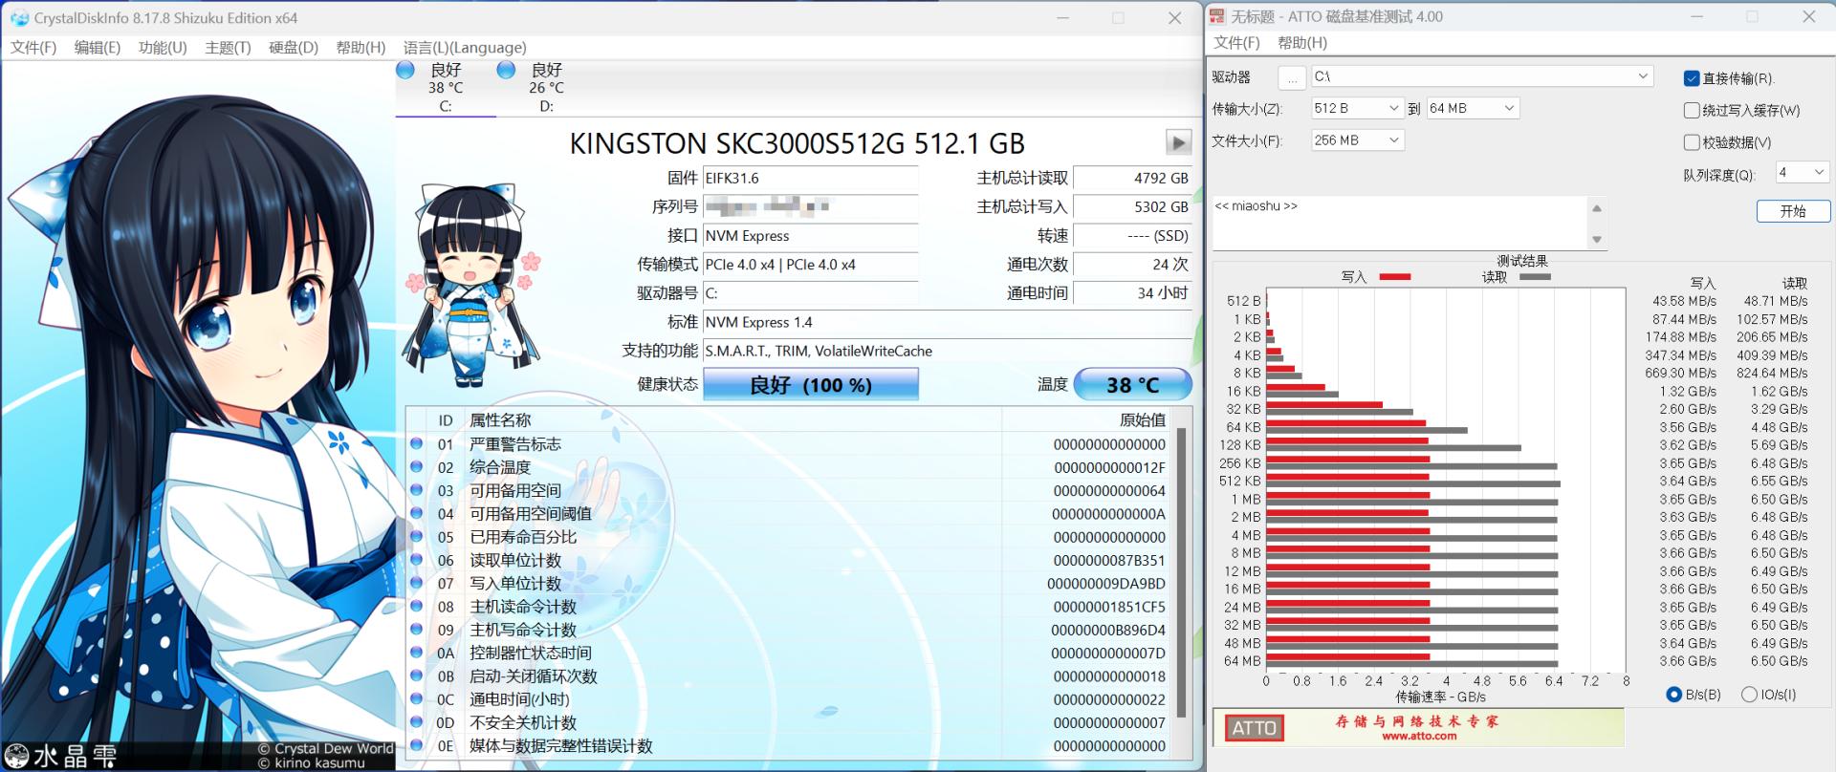Click the 原始值 column header
The image size is (1836, 772).
pyautogui.click(x=1143, y=420)
